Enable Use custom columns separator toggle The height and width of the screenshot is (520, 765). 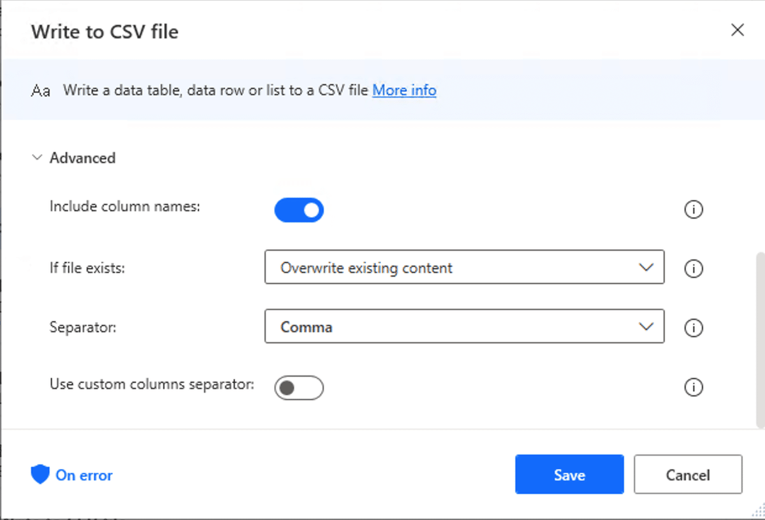pos(299,387)
